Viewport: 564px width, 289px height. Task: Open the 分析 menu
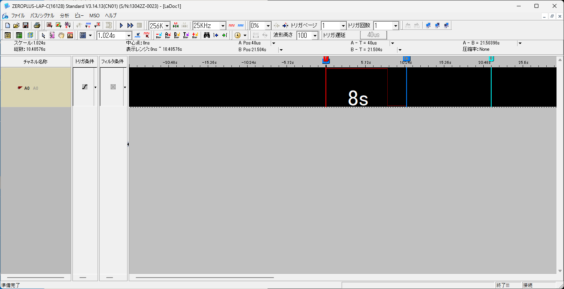tap(64, 16)
